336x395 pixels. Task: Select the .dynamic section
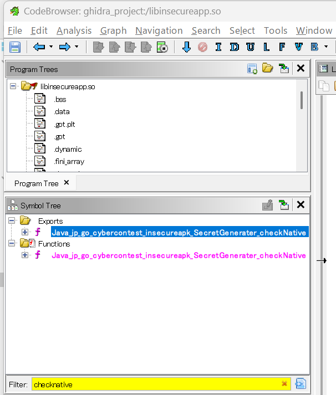[68, 149]
